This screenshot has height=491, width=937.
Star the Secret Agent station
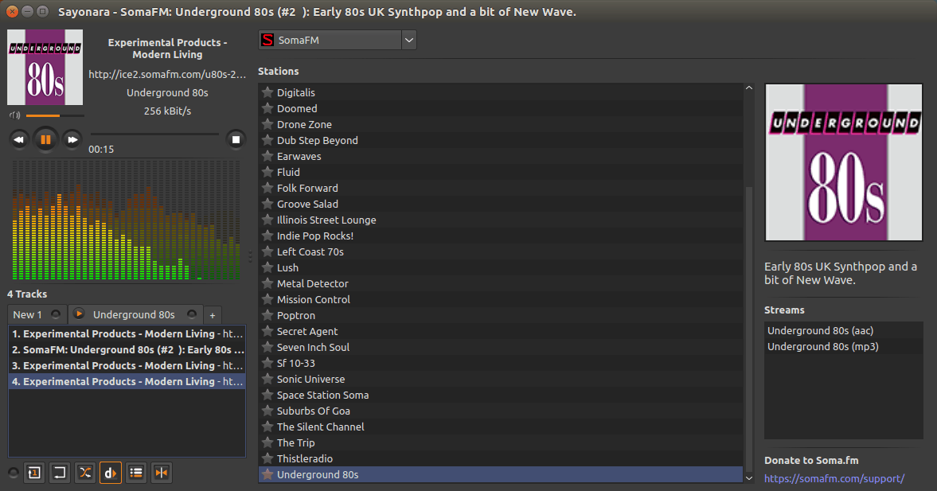click(267, 332)
